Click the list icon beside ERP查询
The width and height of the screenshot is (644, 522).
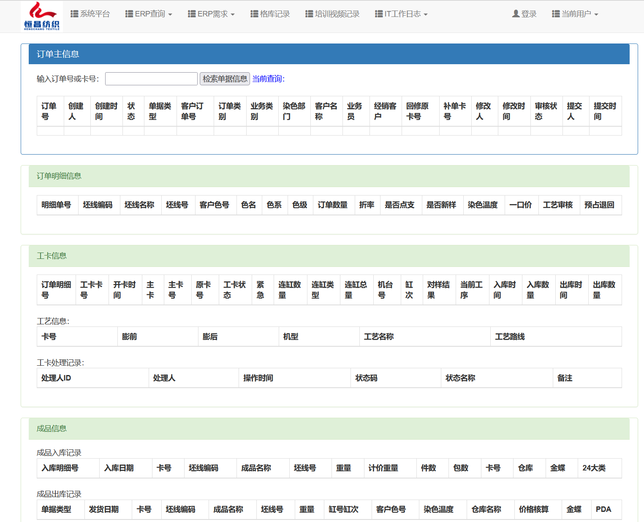pos(129,14)
